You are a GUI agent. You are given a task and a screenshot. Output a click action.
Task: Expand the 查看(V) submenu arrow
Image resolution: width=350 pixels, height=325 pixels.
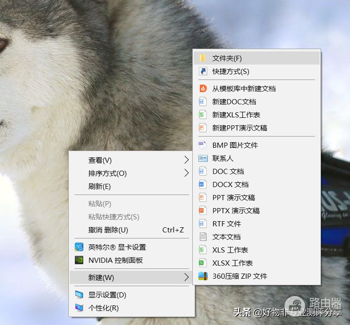[x=186, y=160]
